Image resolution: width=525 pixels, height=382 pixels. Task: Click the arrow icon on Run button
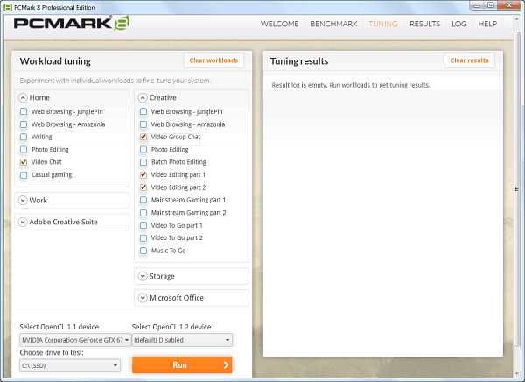(x=226, y=364)
